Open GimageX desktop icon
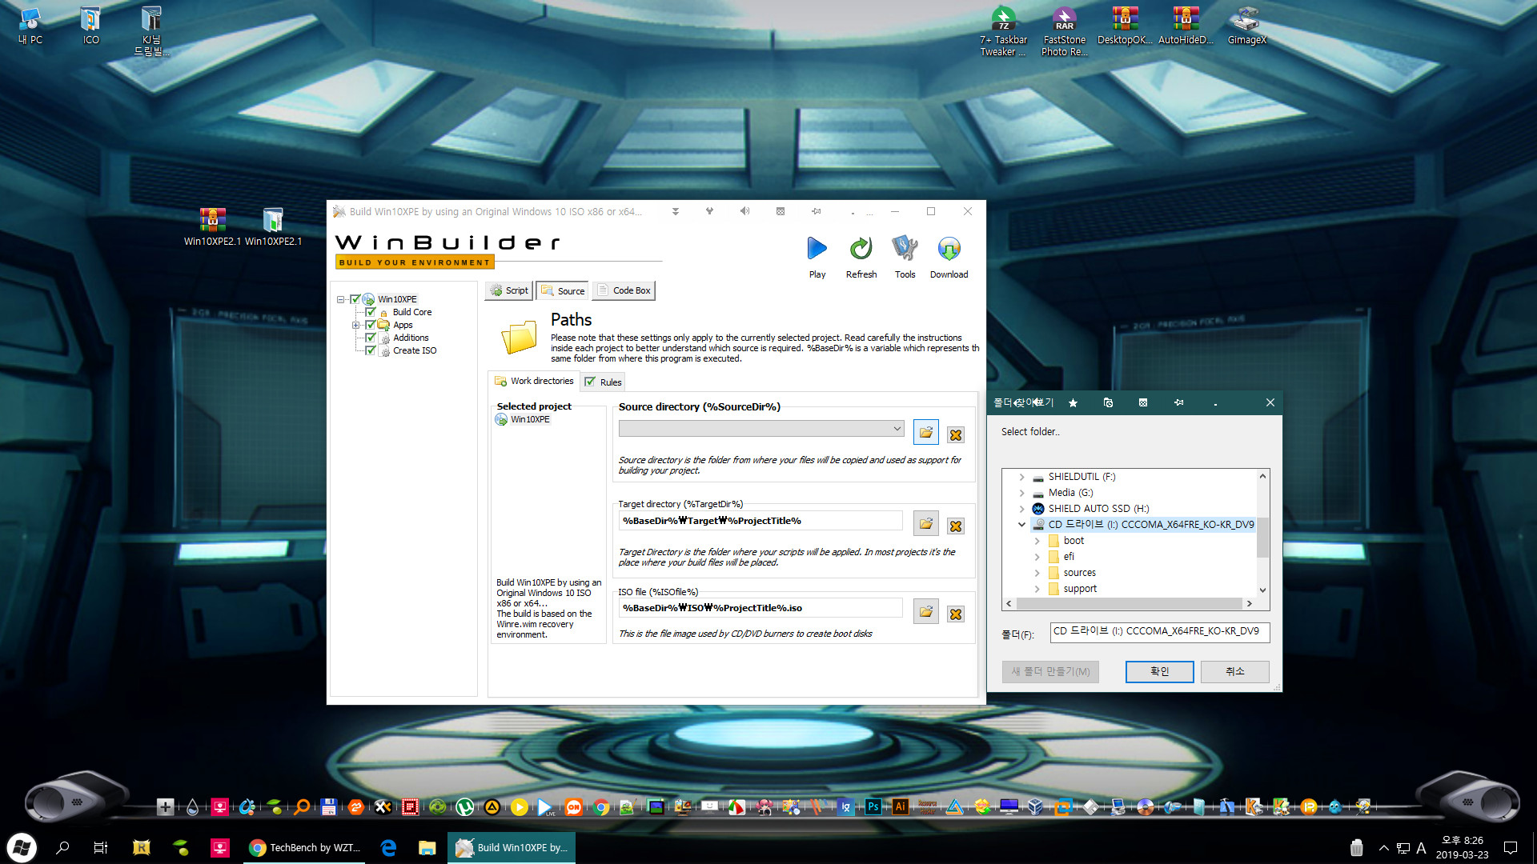1537x864 pixels. 1246,26
